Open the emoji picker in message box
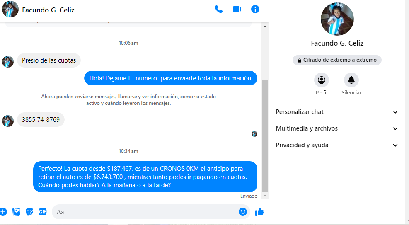Screen dimensions: 409x225 point(243,212)
